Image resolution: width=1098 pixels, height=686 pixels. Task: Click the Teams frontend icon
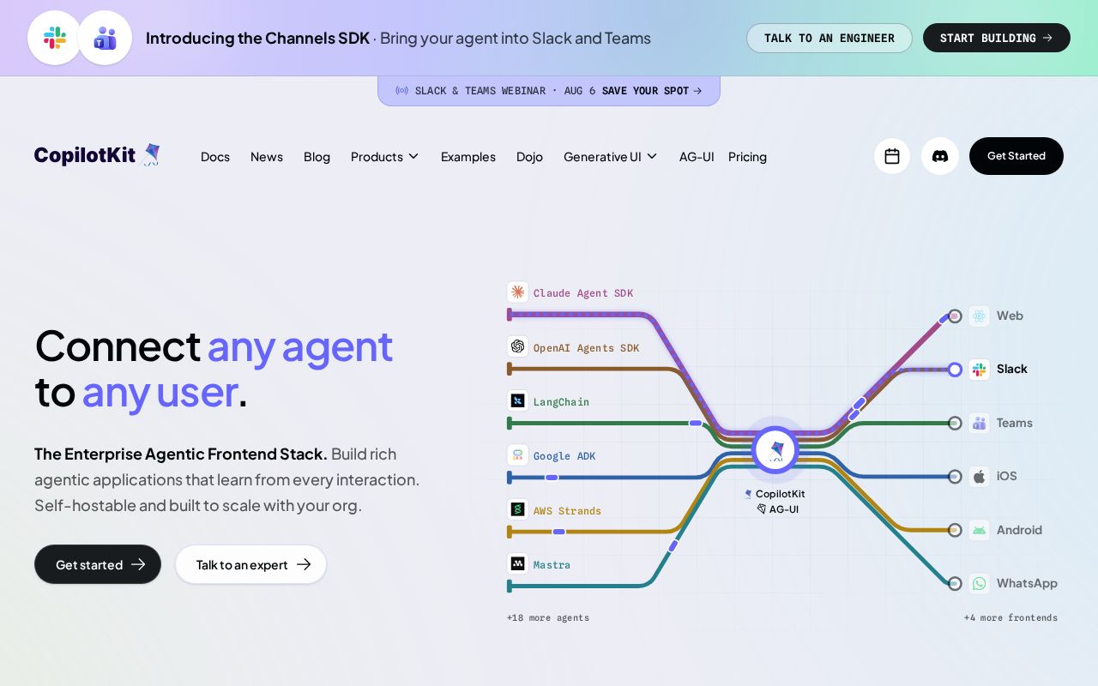(979, 423)
